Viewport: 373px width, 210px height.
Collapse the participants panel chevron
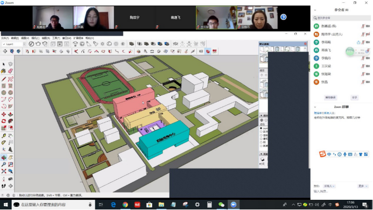tap(315, 10)
